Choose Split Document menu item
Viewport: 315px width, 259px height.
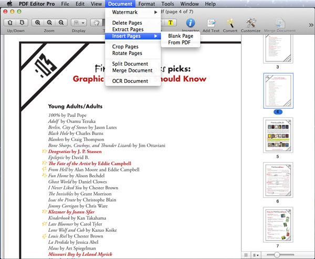pos(133,64)
